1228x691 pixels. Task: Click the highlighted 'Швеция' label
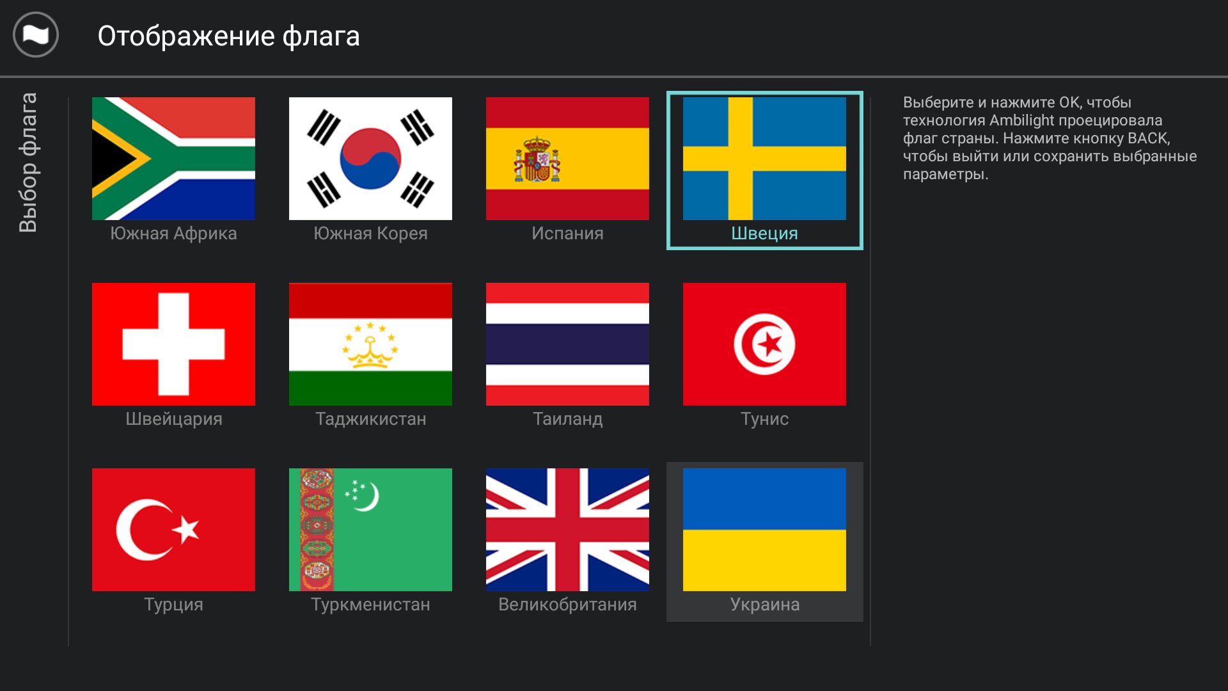764,234
